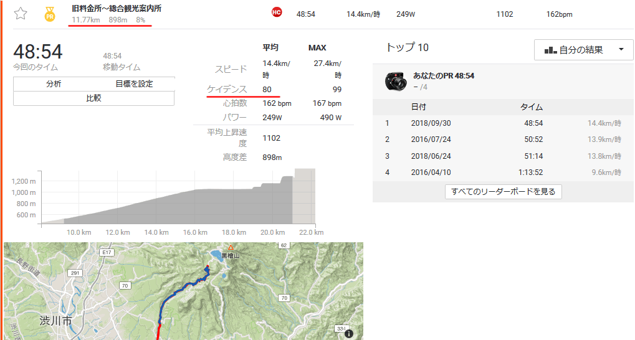This screenshot has width=635, height=340.
Task: Open the 旧料金所〜総合観光案内所 segment title
Action: click(117, 9)
